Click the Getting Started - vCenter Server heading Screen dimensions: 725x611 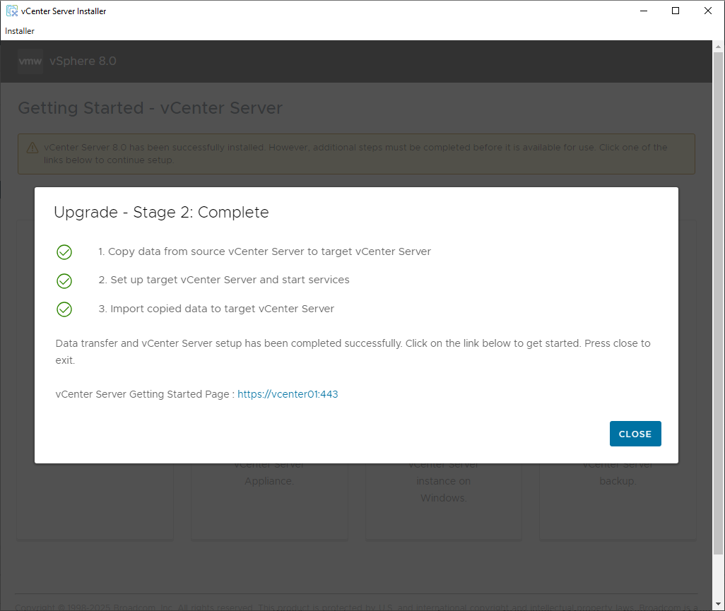pos(150,108)
